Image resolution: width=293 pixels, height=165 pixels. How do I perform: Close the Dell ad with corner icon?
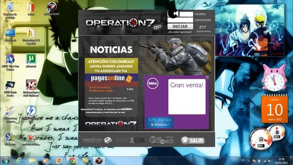(x=207, y=77)
